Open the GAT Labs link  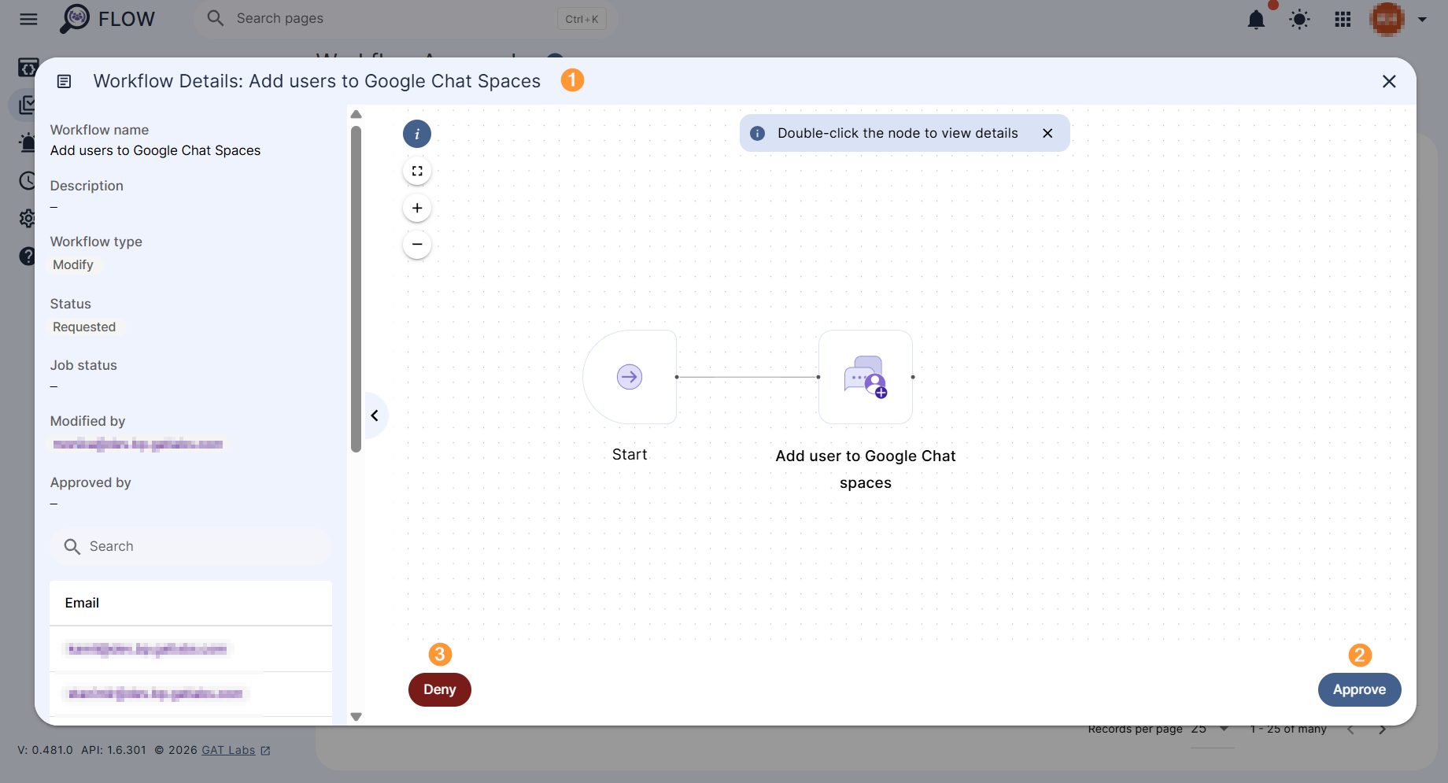point(228,750)
